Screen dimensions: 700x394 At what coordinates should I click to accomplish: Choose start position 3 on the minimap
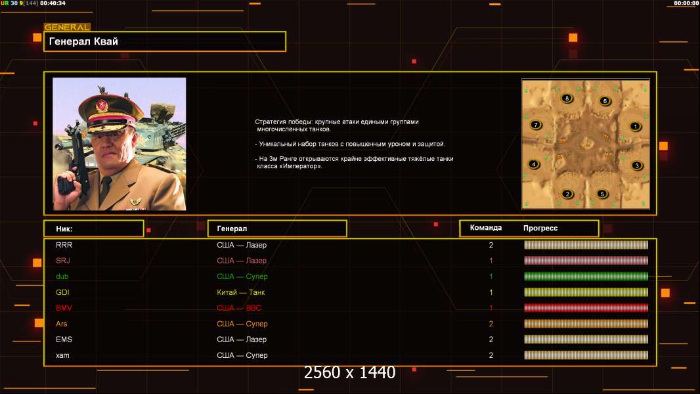636,165
